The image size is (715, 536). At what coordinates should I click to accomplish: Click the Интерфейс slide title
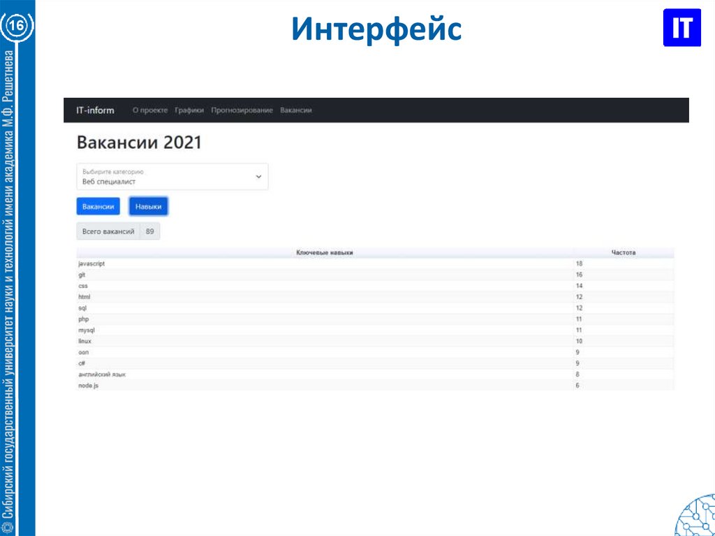point(376,29)
